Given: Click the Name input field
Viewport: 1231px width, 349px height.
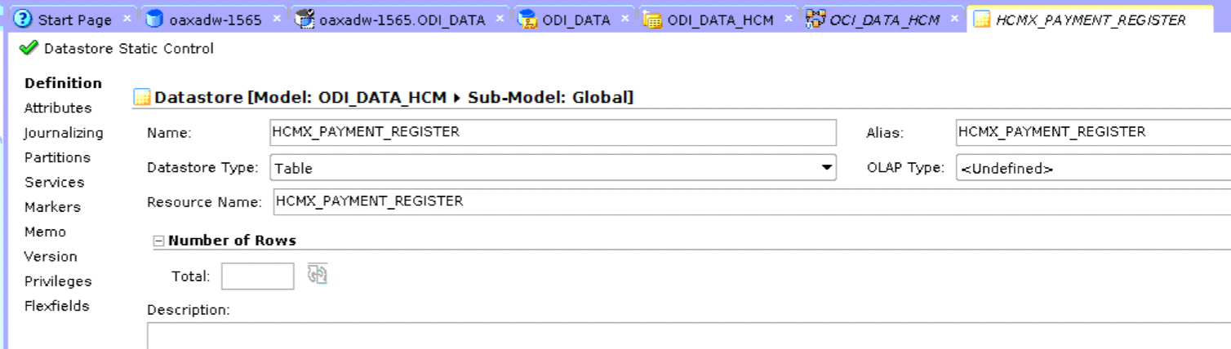Looking at the screenshot, I should click(553, 132).
